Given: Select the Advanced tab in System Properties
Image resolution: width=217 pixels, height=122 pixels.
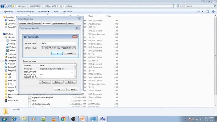Looking at the screenshot, I should click(x=46, y=23).
